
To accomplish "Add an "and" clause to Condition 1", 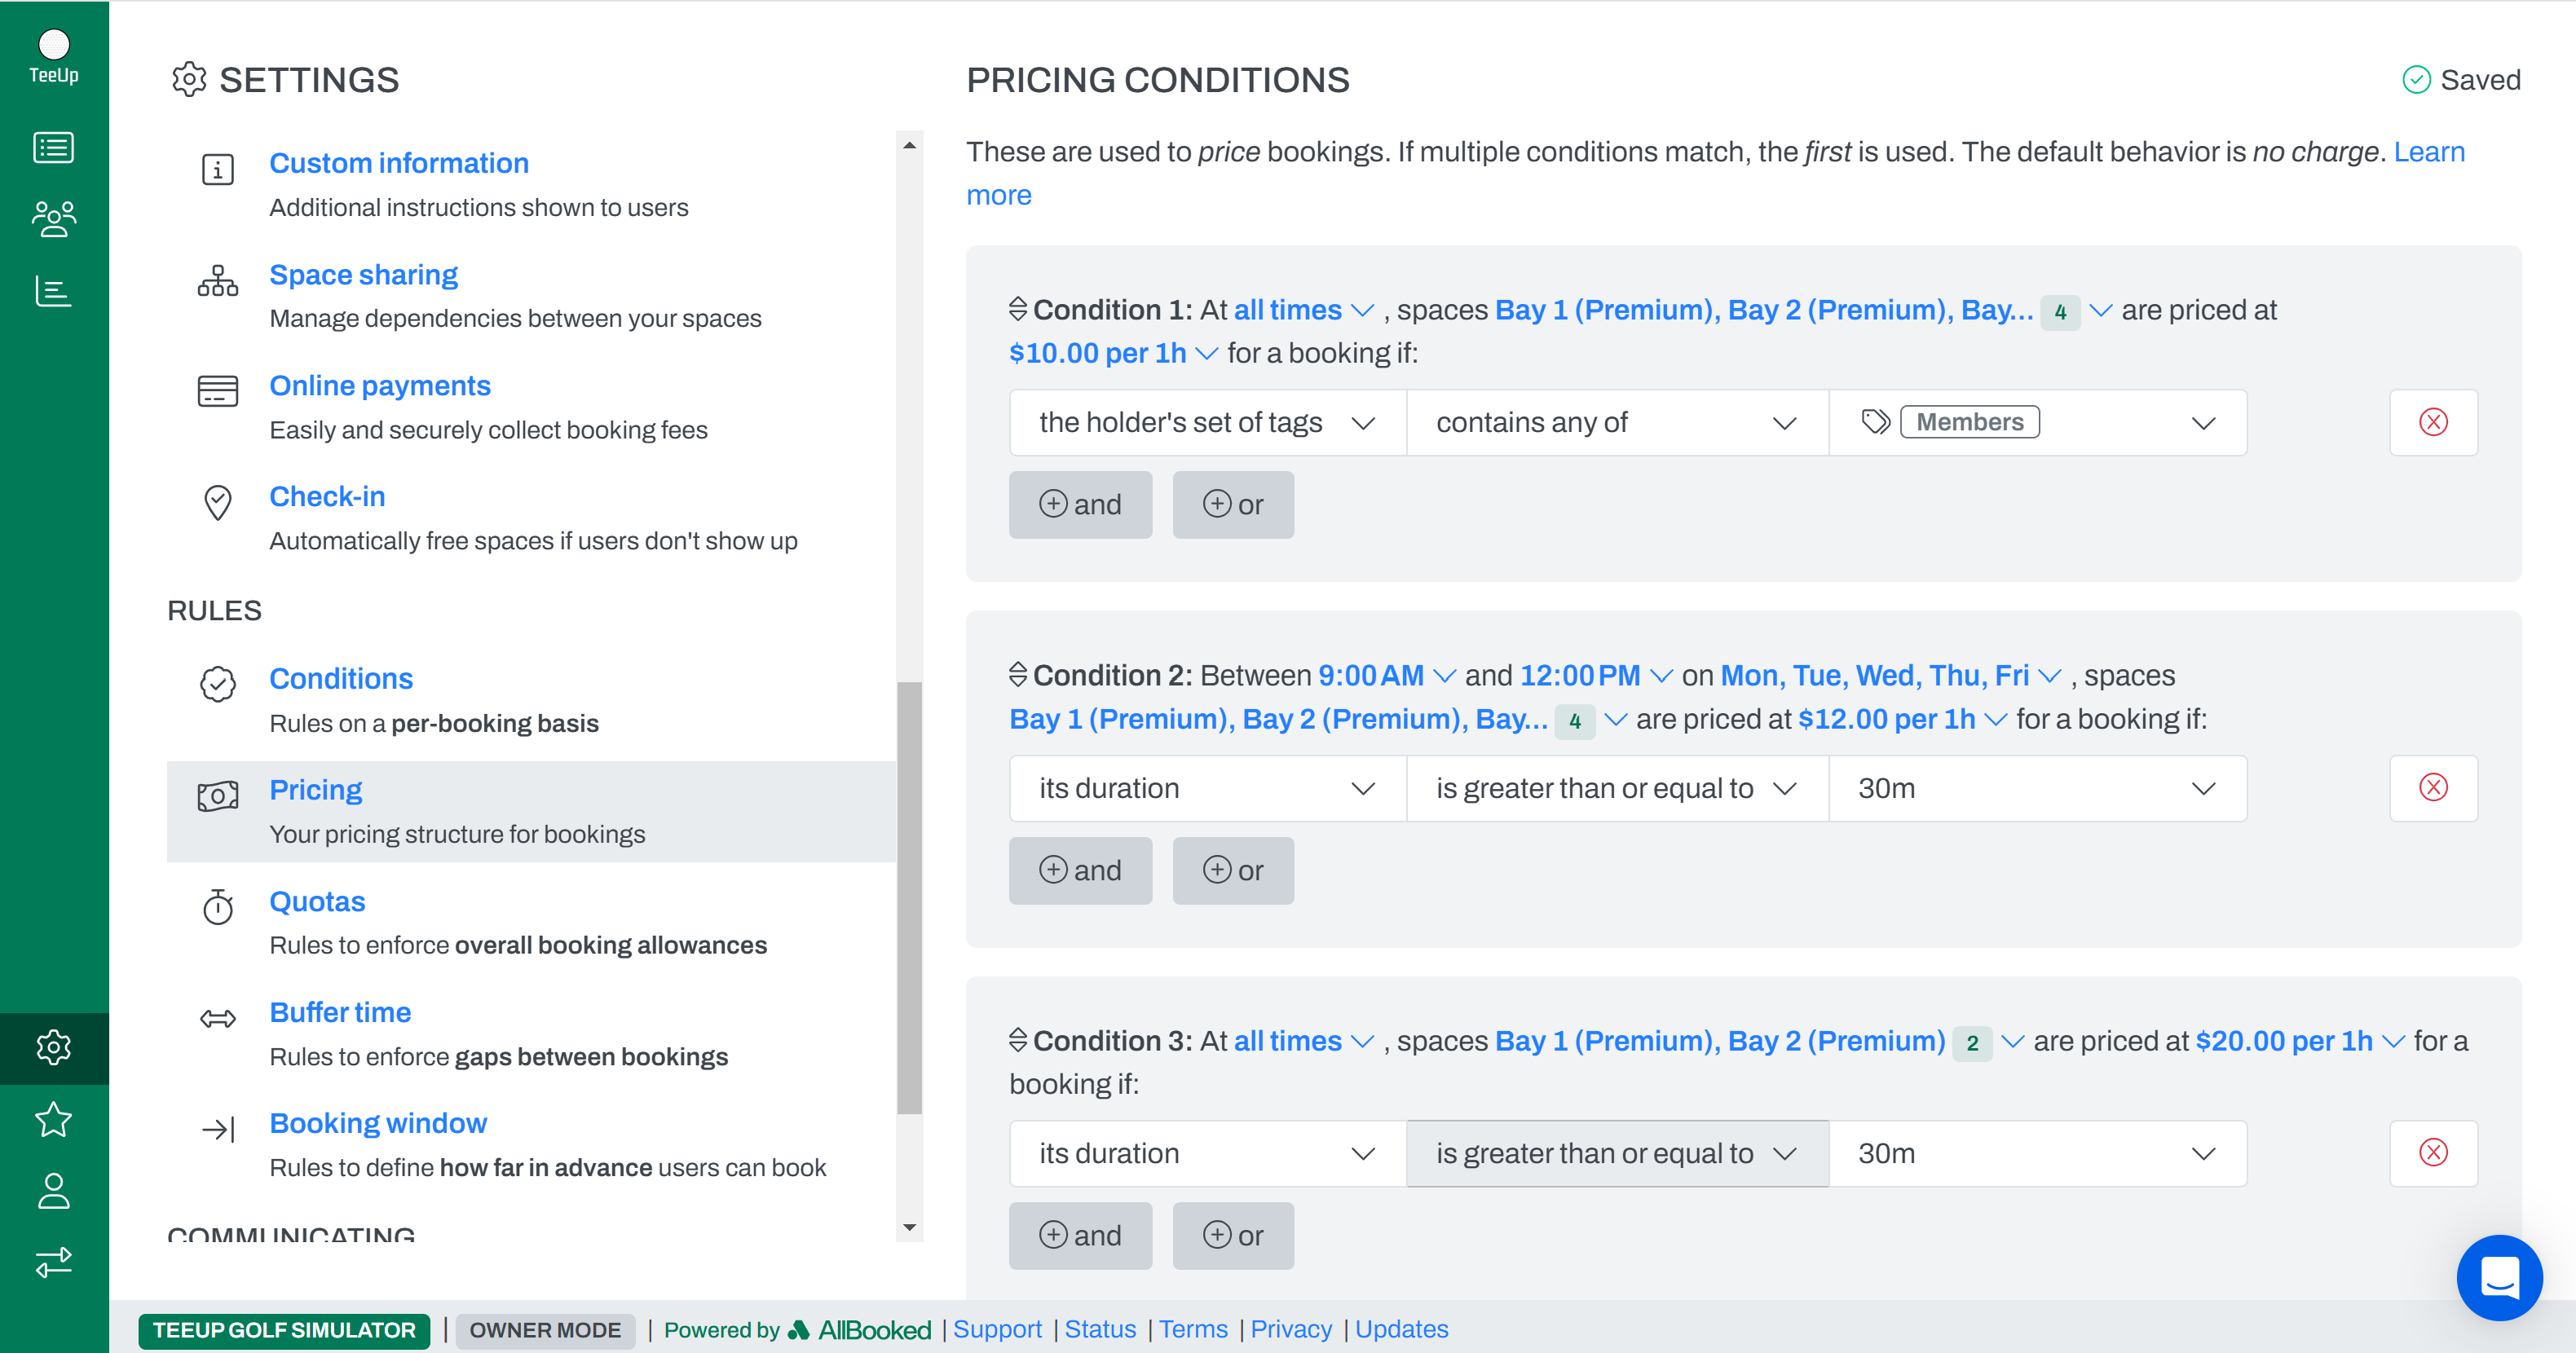I will 1081,504.
